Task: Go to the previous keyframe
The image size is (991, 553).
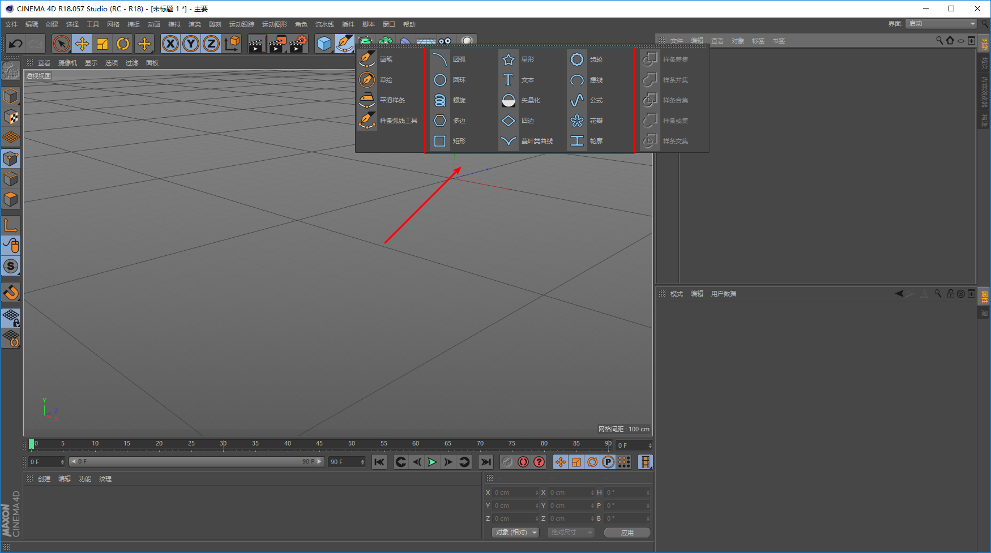Action: 400,462
